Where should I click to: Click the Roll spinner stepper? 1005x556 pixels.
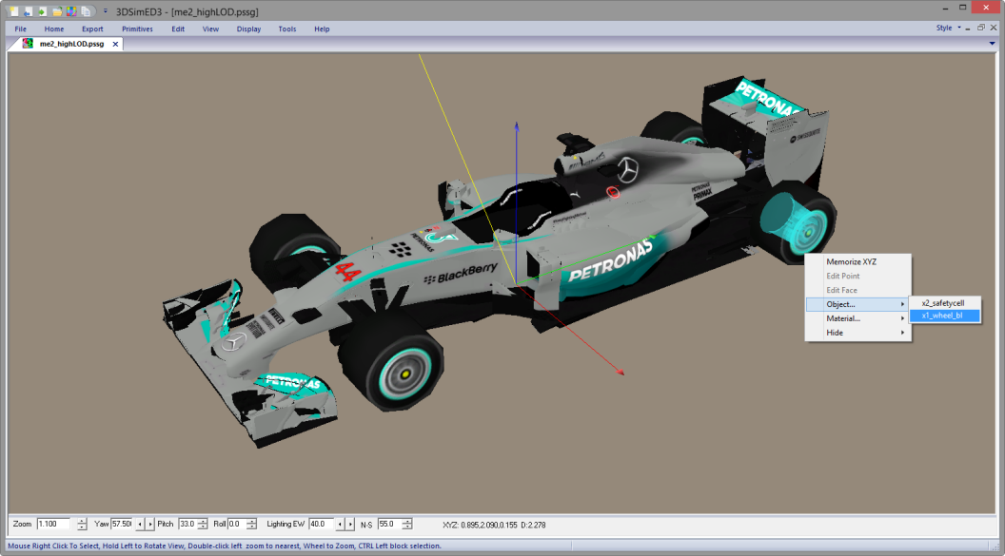click(x=251, y=524)
